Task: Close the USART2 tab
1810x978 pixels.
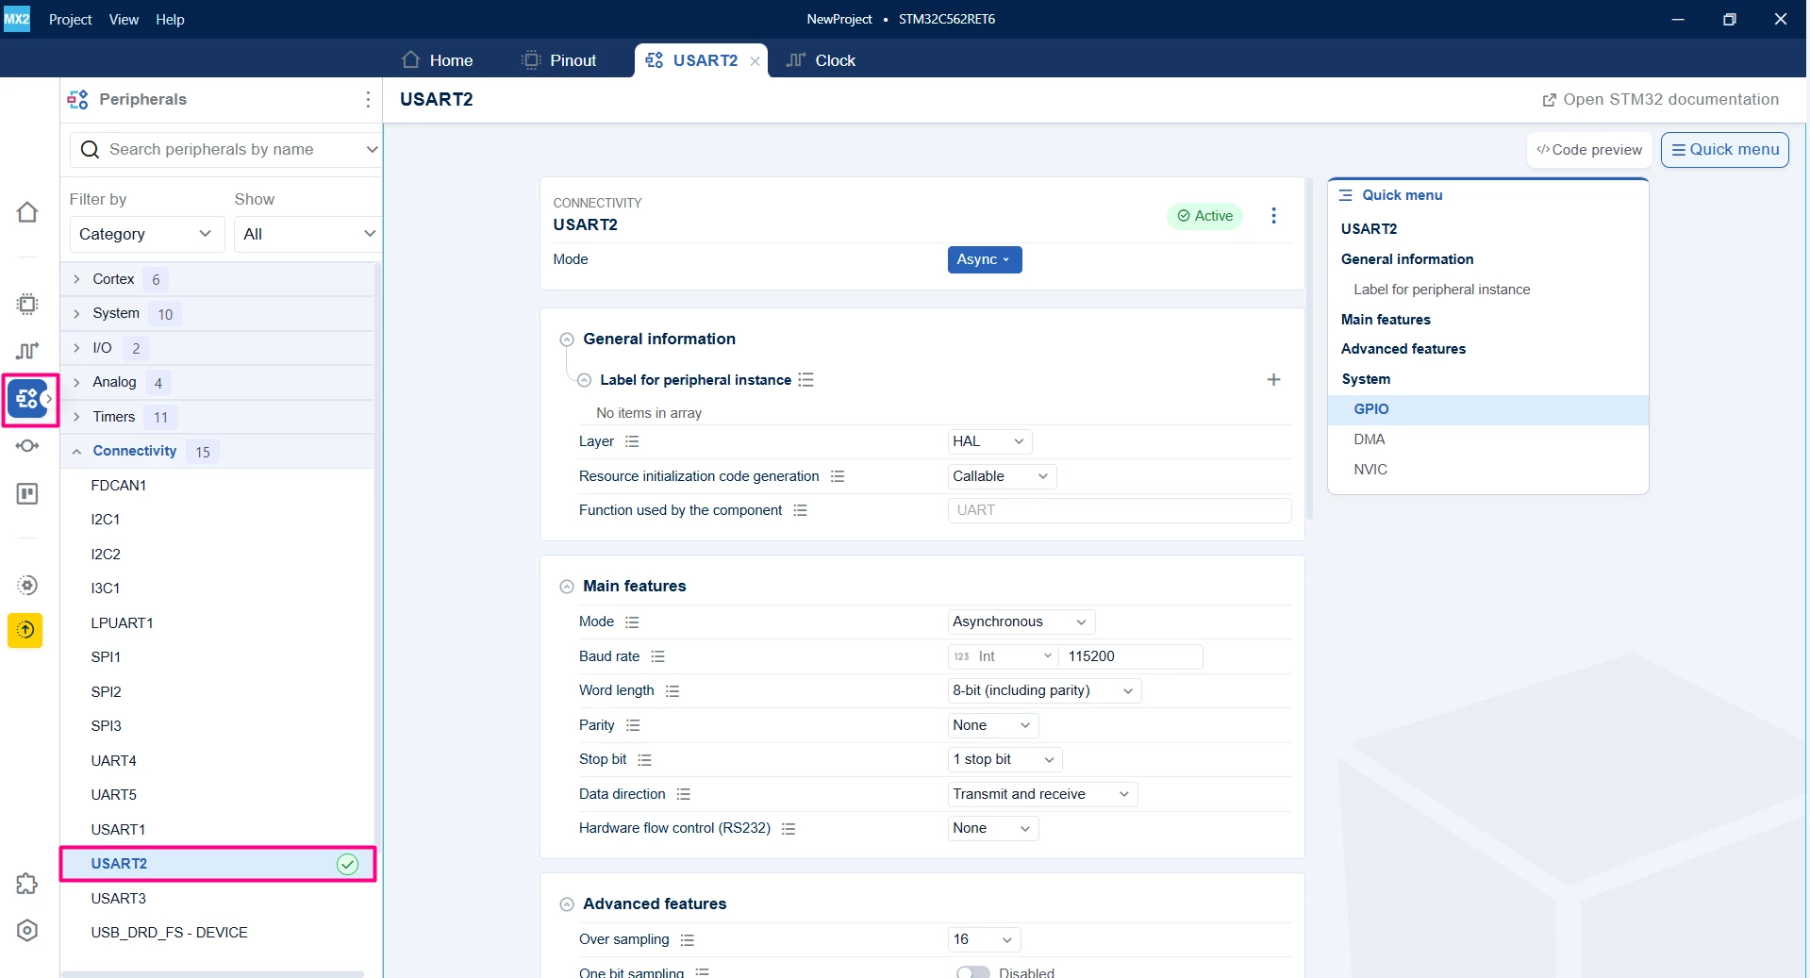Action: pos(755,61)
